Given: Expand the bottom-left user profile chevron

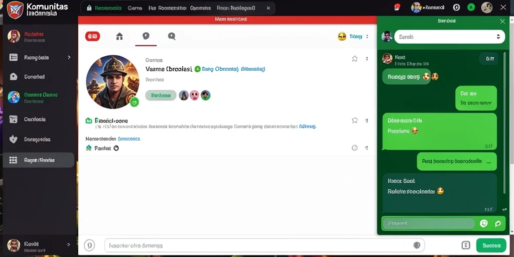Looking at the screenshot, I should [x=68, y=244].
